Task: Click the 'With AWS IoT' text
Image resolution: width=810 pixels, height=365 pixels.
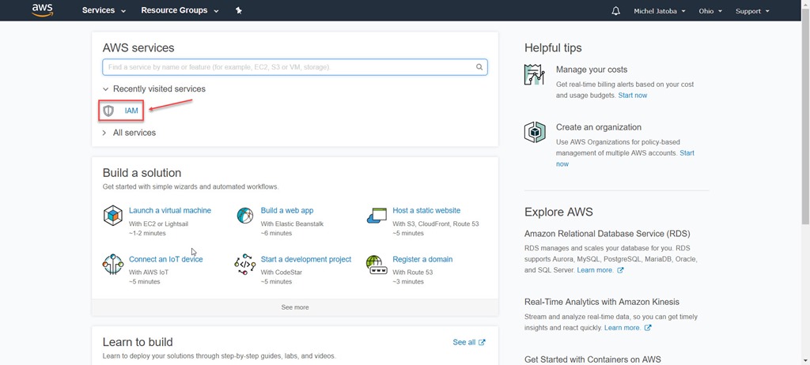Action: tap(149, 273)
